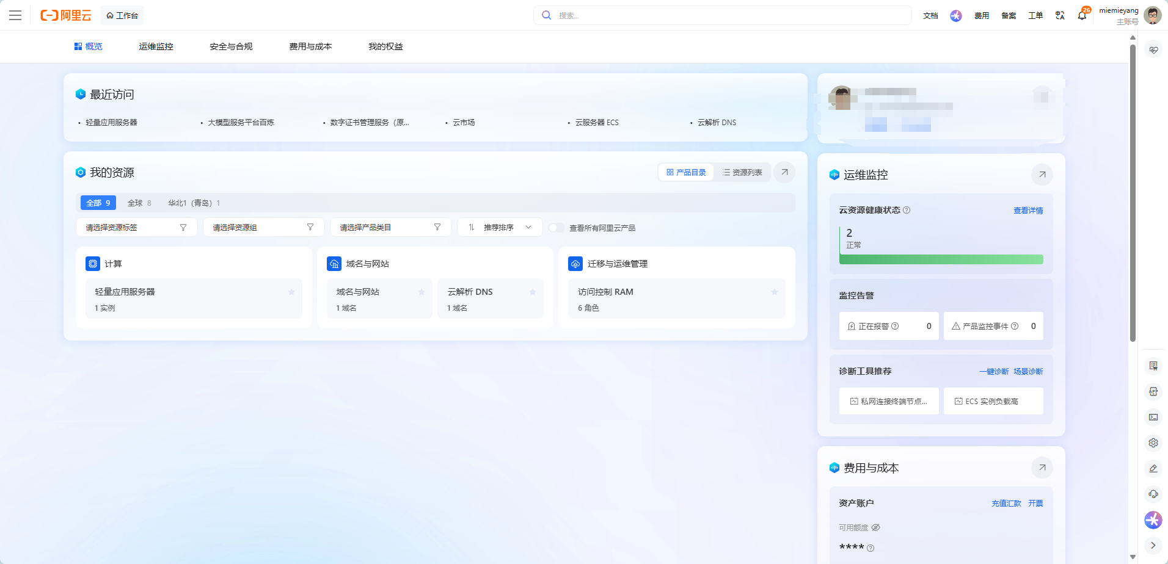Select the 华北1 (青岛) region filter
Viewport: 1168px width, 564px height.
(194, 203)
